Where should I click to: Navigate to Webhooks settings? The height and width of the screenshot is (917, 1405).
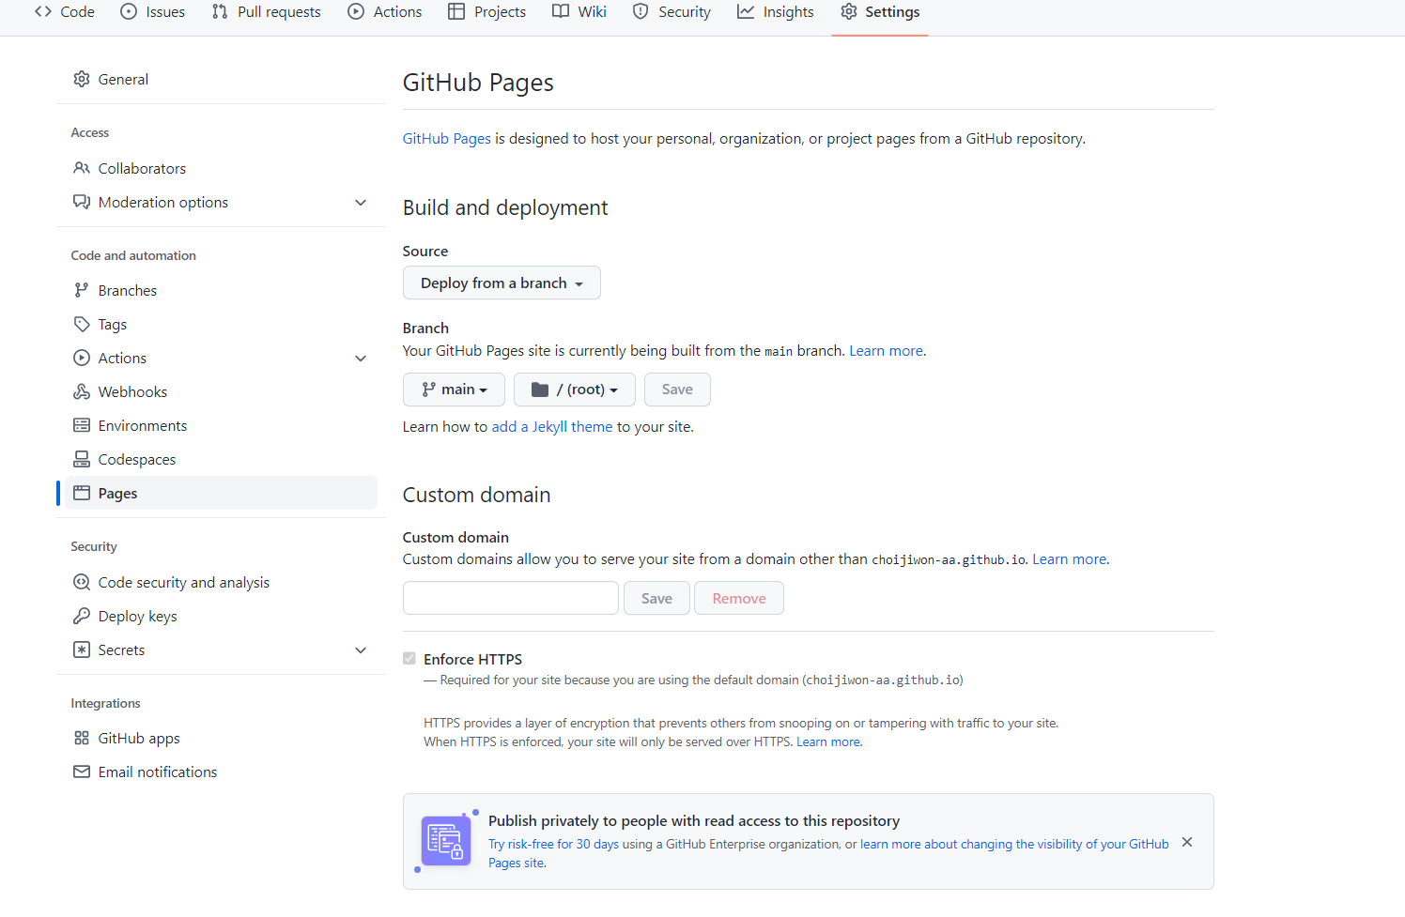(x=222, y=391)
